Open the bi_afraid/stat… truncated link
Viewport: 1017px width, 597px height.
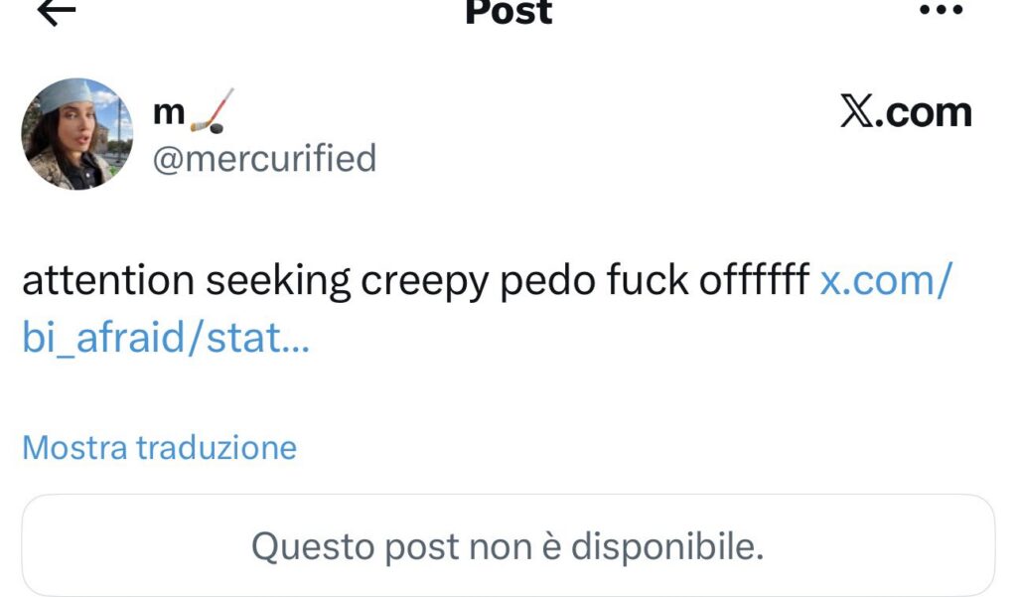(166, 338)
